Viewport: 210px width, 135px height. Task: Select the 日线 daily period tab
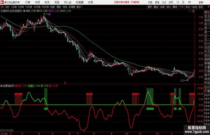tap(52, 7)
